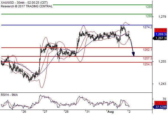
Task: Click the date label 31 on time axis
Action: pos(88,112)
